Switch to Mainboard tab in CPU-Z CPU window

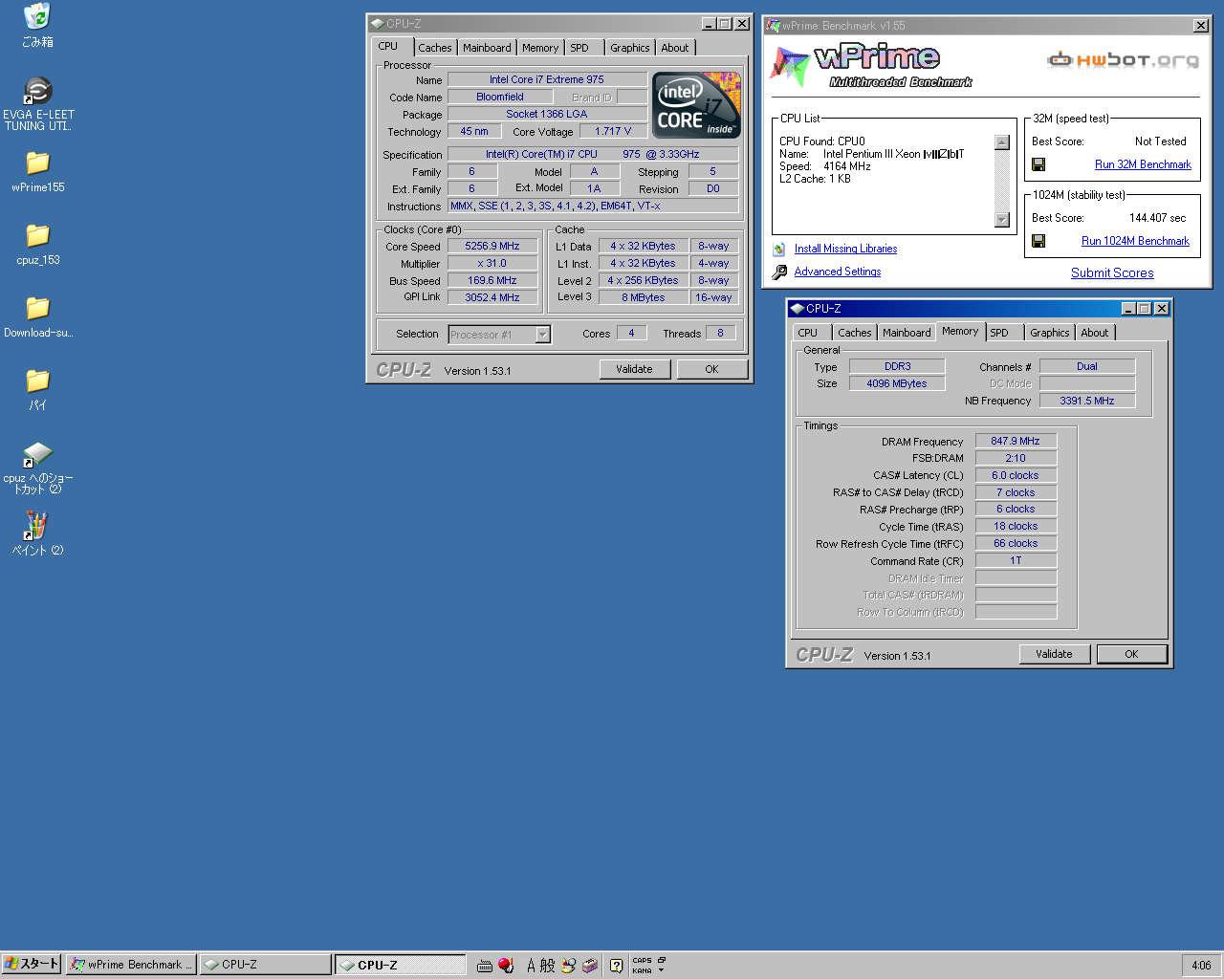point(487,48)
